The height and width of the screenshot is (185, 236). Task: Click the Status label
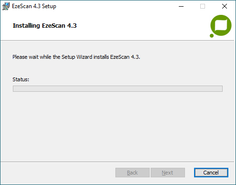coord(21,79)
